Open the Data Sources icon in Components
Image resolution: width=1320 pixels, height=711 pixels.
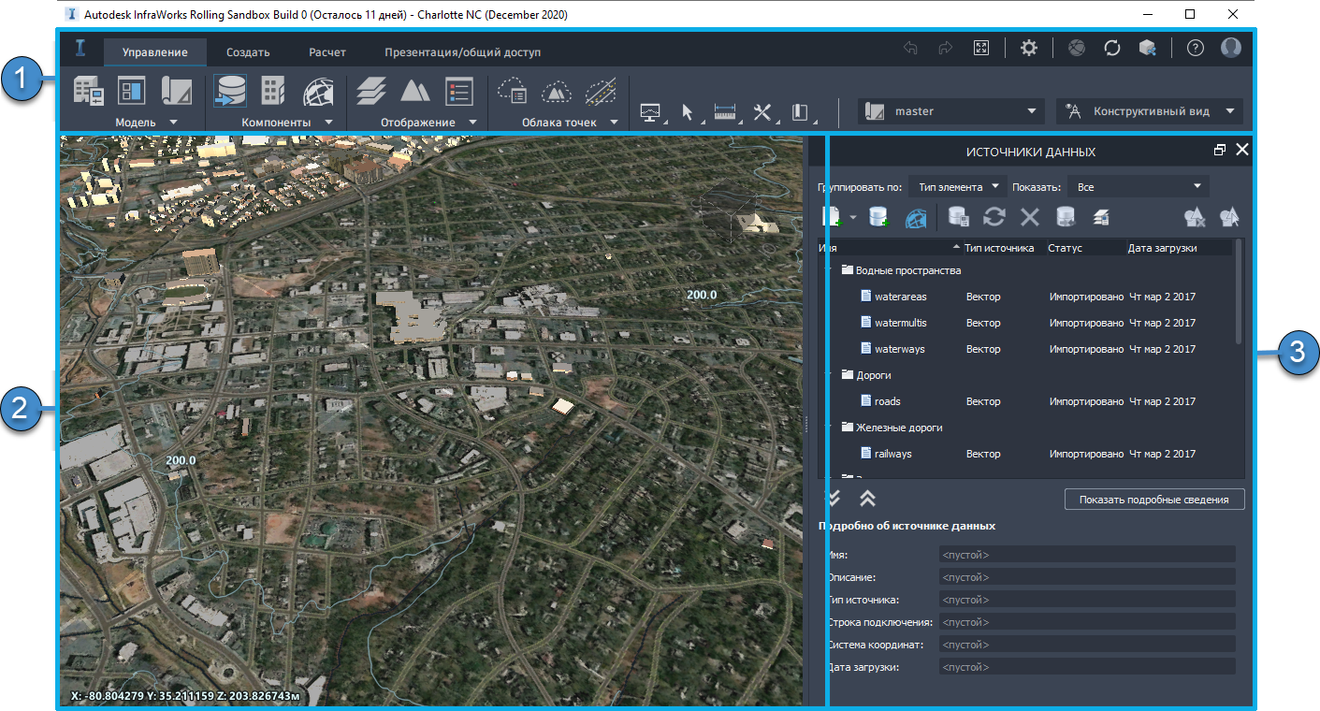click(230, 92)
